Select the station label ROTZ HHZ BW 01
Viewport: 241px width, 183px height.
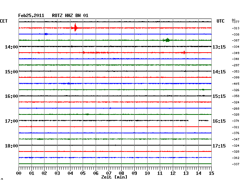[70, 16]
